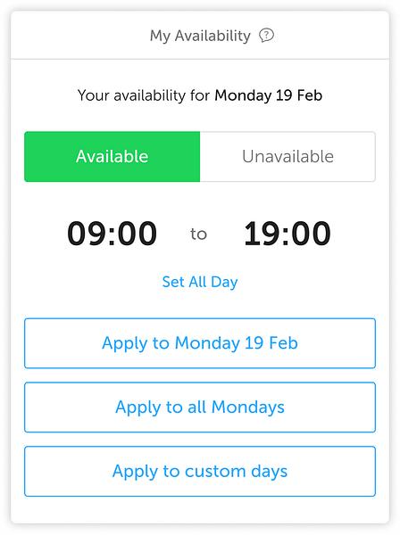Select the bold Monday 19 Feb date text
Image resolution: width=400 pixels, height=535 pixels.
(269, 95)
